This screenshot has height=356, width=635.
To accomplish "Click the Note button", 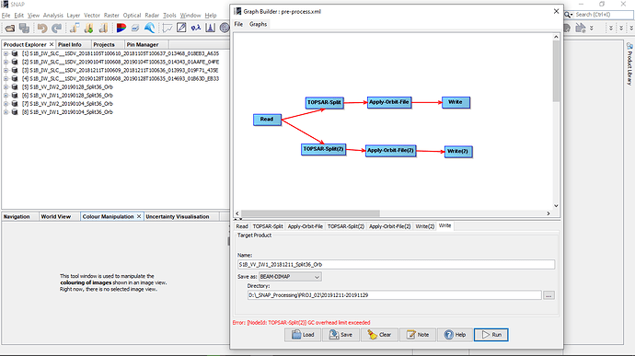I will tap(418, 335).
